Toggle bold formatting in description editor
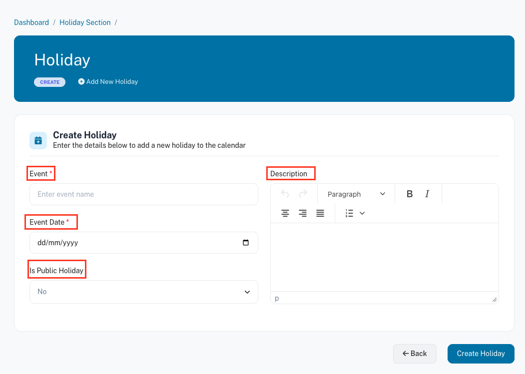 [410, 194]
